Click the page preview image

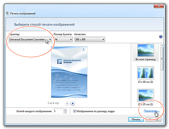(x=69, y=72)
